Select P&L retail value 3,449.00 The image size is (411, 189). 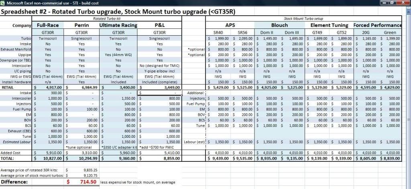click(159, 88)
